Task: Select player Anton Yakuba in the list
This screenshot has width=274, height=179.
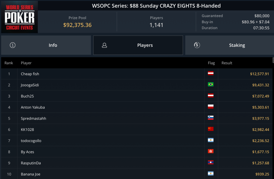Action: coord(33,107)
